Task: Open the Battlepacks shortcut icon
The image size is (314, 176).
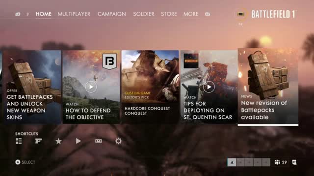Action: pos(98,141)
